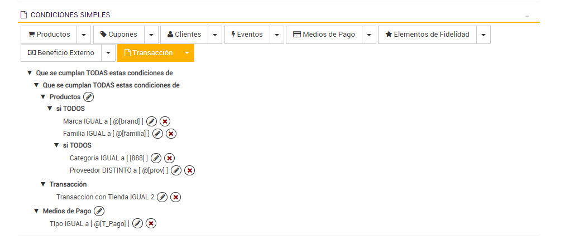The width and height of the screenshot is (584, 240).
Task: Remove the Tipo IGUAL T_Pago condition
Action: 151,223
